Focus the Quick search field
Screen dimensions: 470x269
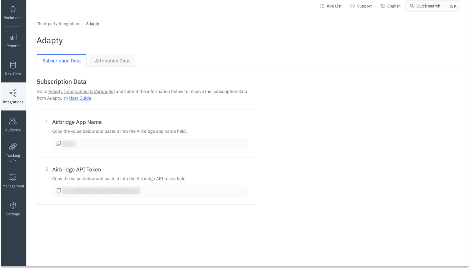click(x=433, y=6)
